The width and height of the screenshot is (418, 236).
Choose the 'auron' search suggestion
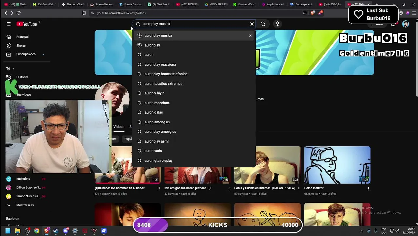[194, 55]
